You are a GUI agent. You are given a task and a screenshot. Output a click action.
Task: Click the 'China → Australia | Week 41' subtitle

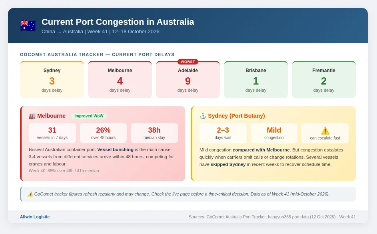coord(100,32)
